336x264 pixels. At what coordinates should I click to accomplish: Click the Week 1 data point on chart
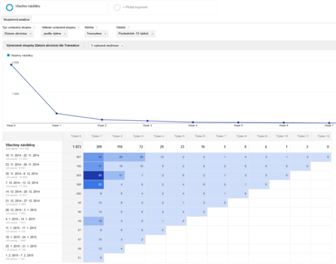click(56, 114)
